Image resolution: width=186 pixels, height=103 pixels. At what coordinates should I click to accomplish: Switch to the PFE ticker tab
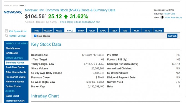[37, 30]
